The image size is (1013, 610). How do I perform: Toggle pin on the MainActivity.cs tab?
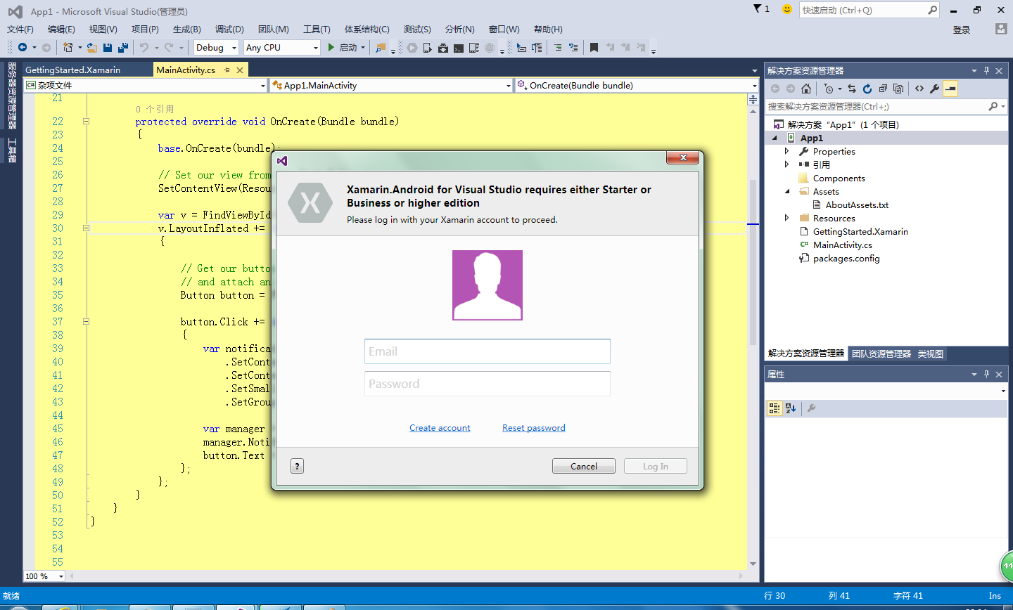point(227,70)
